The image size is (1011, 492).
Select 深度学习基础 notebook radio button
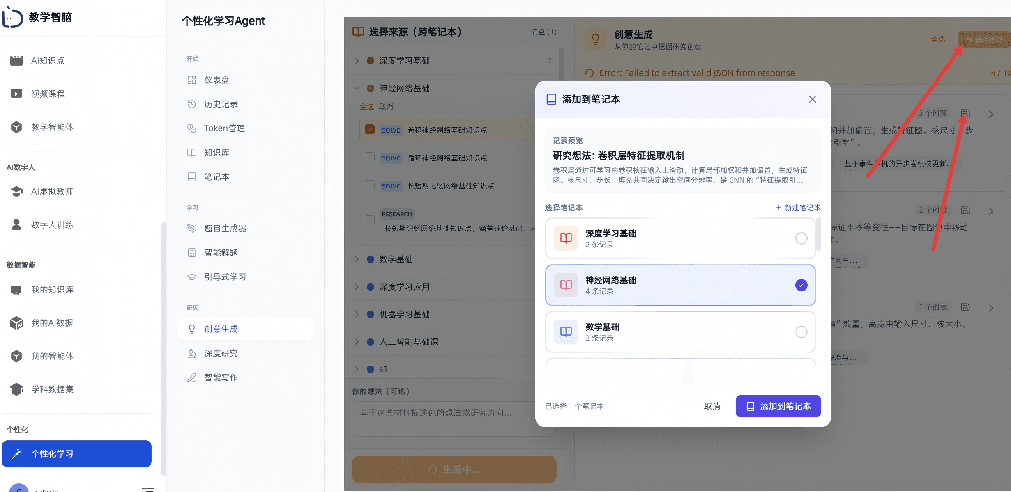click(801, 238)
